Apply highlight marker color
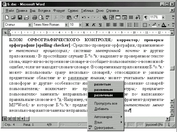Image resolution: width=177 pixels, height=132 pixels. click(154, 25)
